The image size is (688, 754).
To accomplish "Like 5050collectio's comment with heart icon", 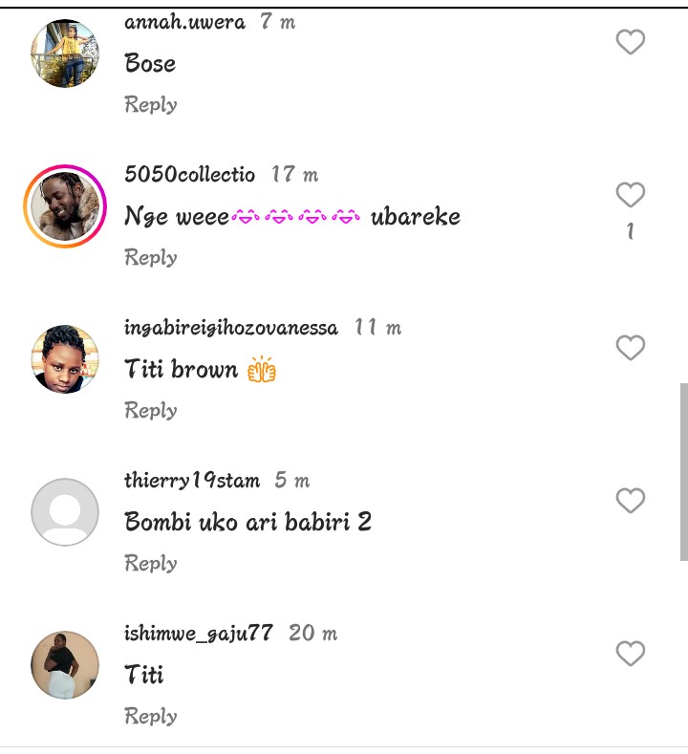I will point(630,195).
